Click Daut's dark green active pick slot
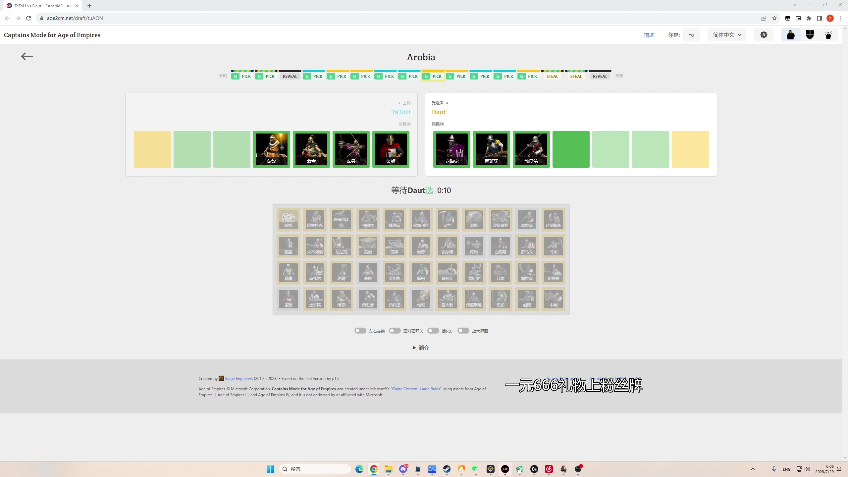This screenshot has width=848, height=477. (x=571, y=149)
